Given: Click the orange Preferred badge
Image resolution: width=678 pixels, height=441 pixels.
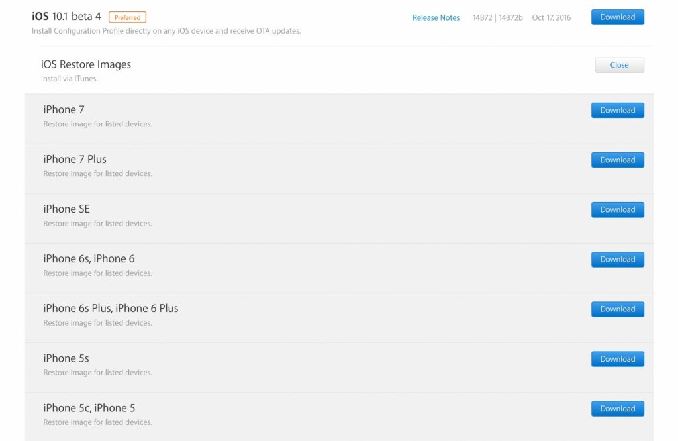Looking at the screenshot, I should (127, 17).
